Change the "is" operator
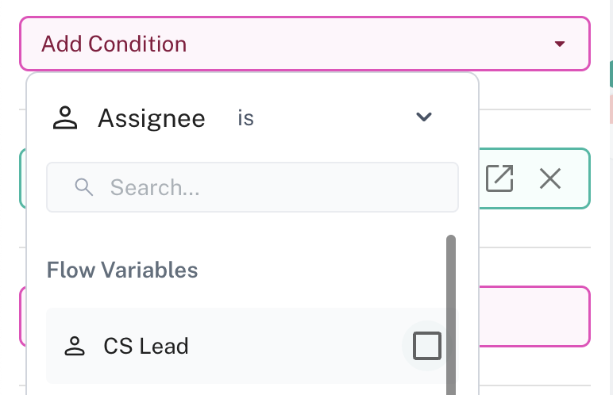 tap(245, 118)
